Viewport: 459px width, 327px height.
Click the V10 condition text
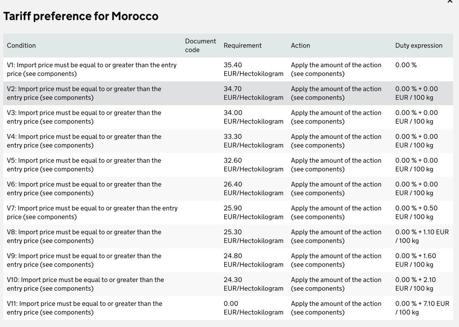(85, 284)
